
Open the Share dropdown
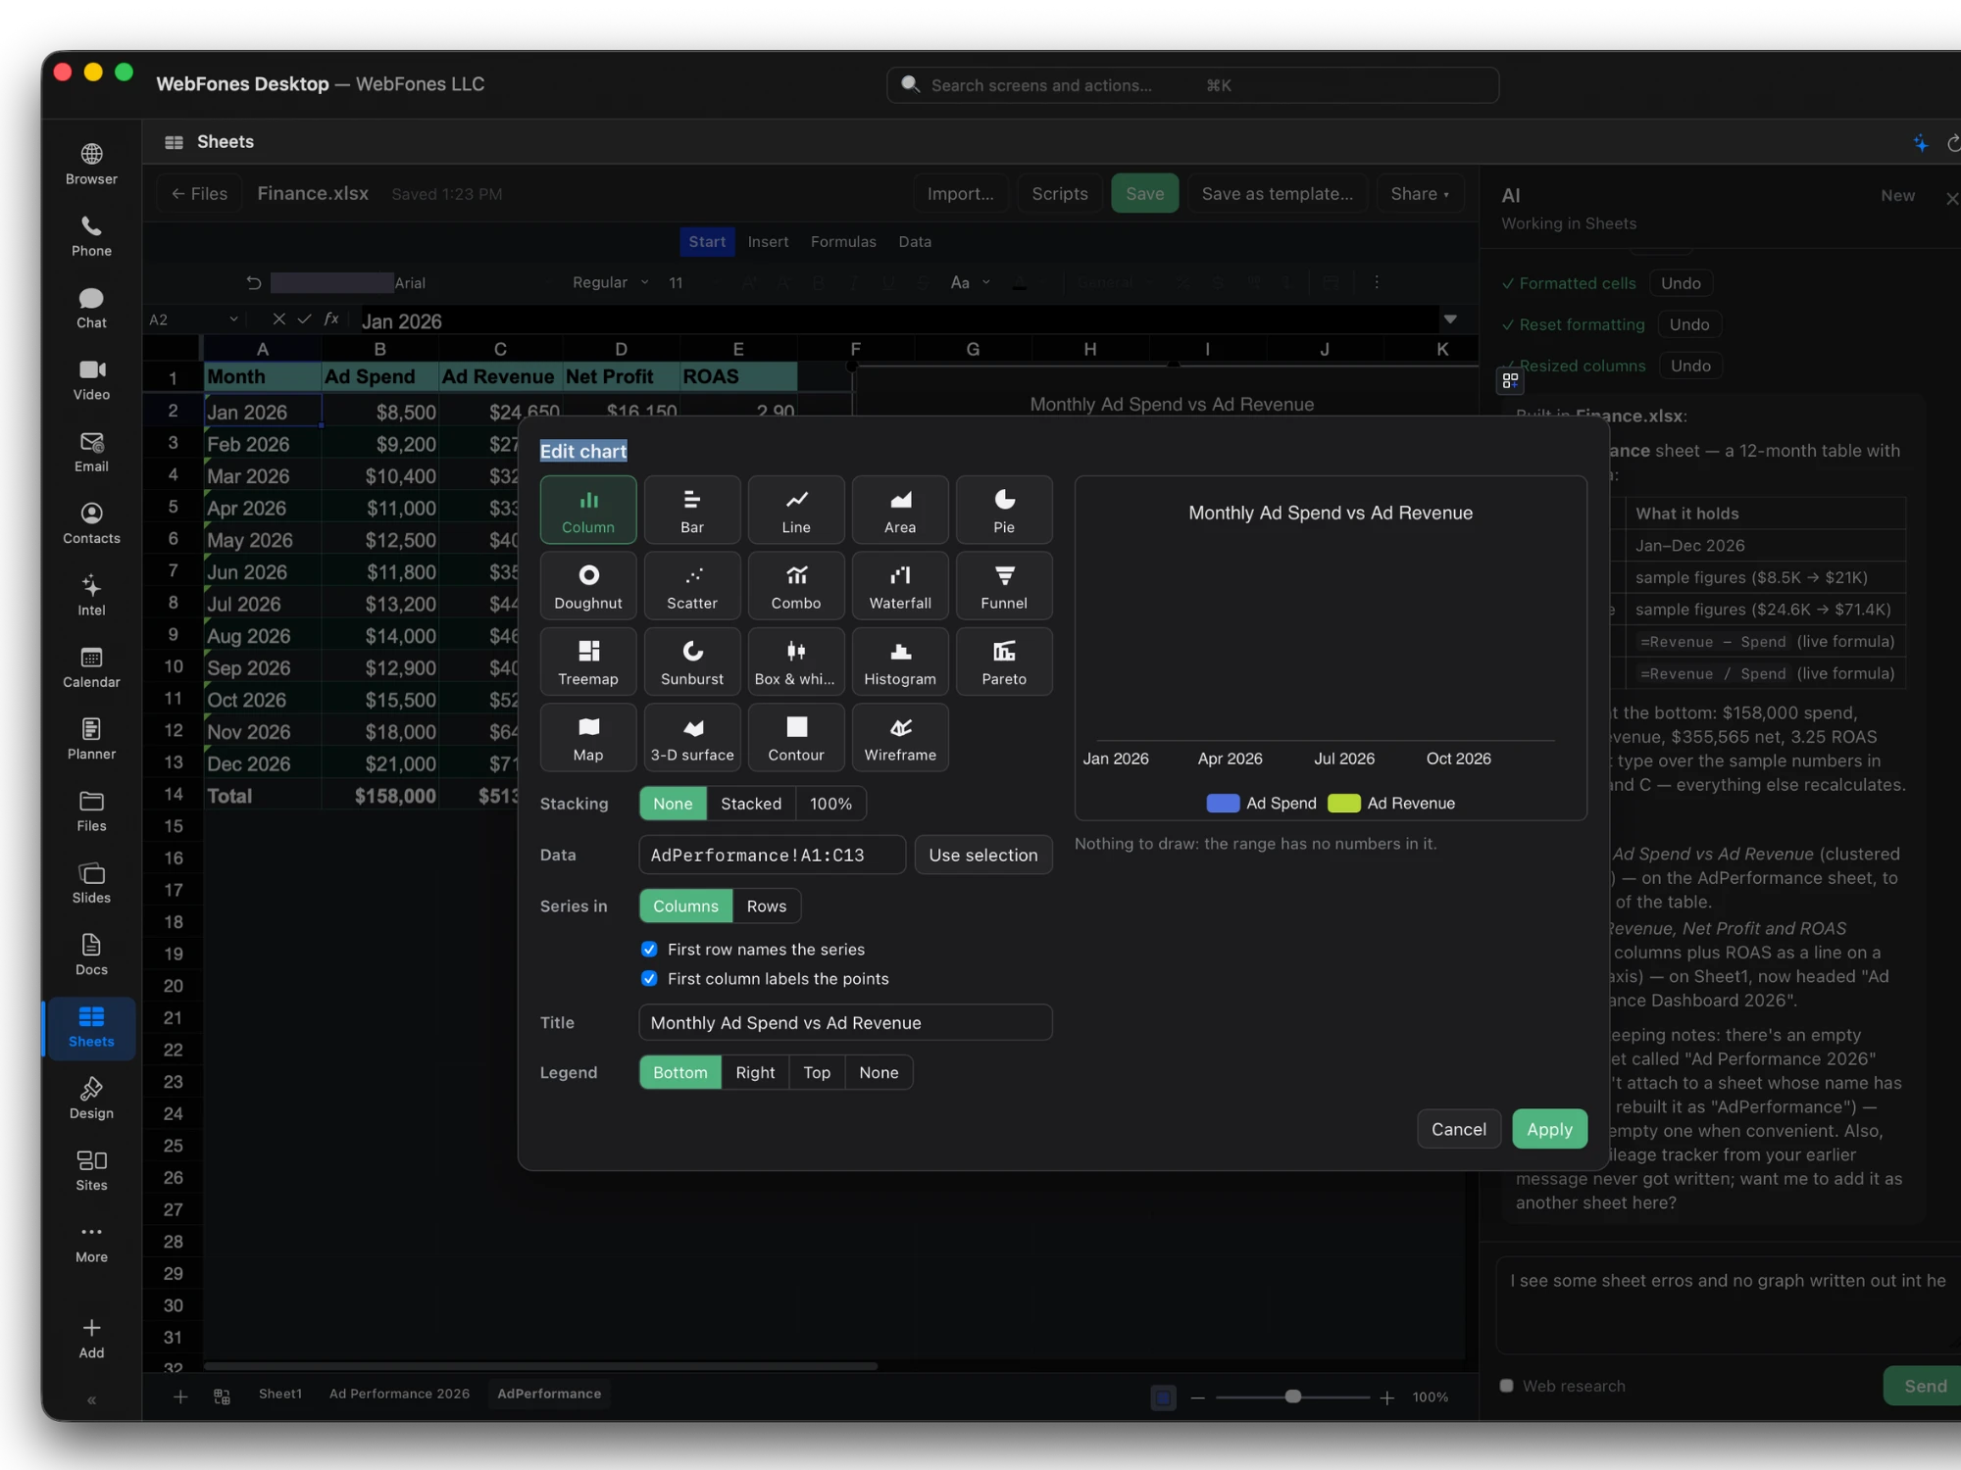(1419, 194)
